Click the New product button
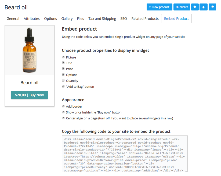Viewport: 221px width, 176px height. click(160, 7)
